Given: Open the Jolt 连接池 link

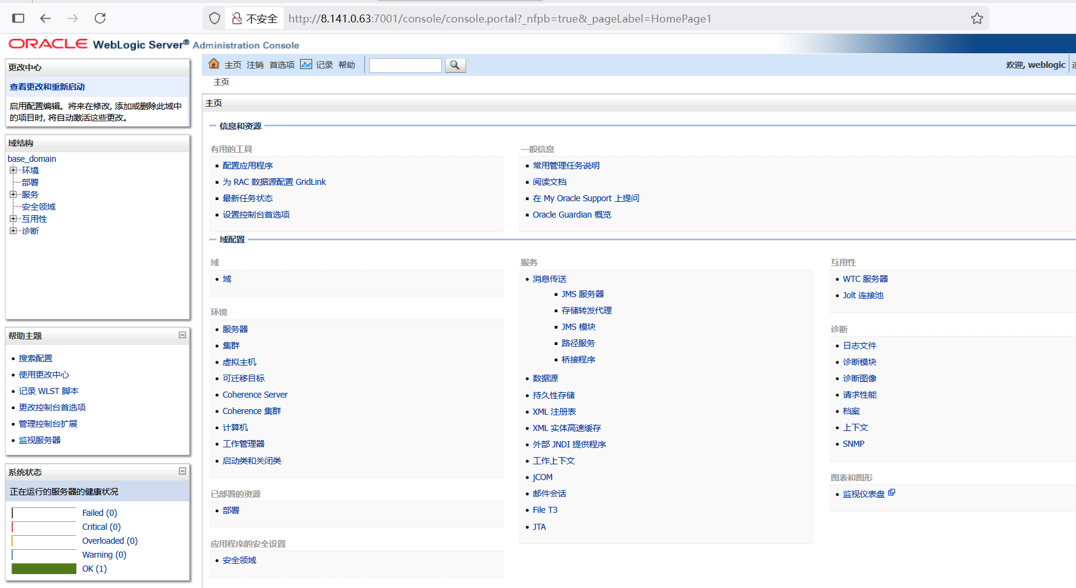Looking at the screenshot, I should pyautogui.click(x=863, y=295).
